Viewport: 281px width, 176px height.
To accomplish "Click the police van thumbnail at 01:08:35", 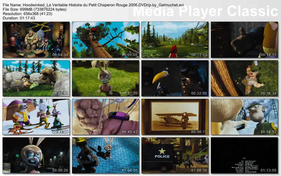I will [175, 156].
